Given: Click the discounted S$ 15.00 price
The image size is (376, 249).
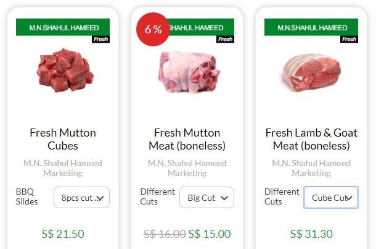Looking at the screenshot, I should (x=210, y=234).
